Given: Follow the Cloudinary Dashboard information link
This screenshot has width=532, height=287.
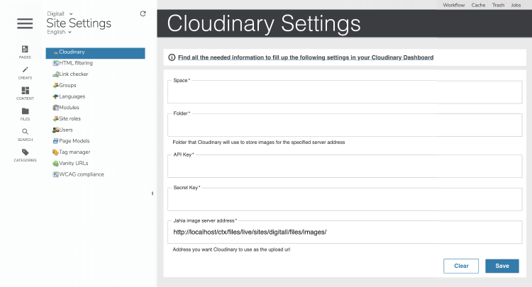Looking at the screenshot, I should [306, 57].
